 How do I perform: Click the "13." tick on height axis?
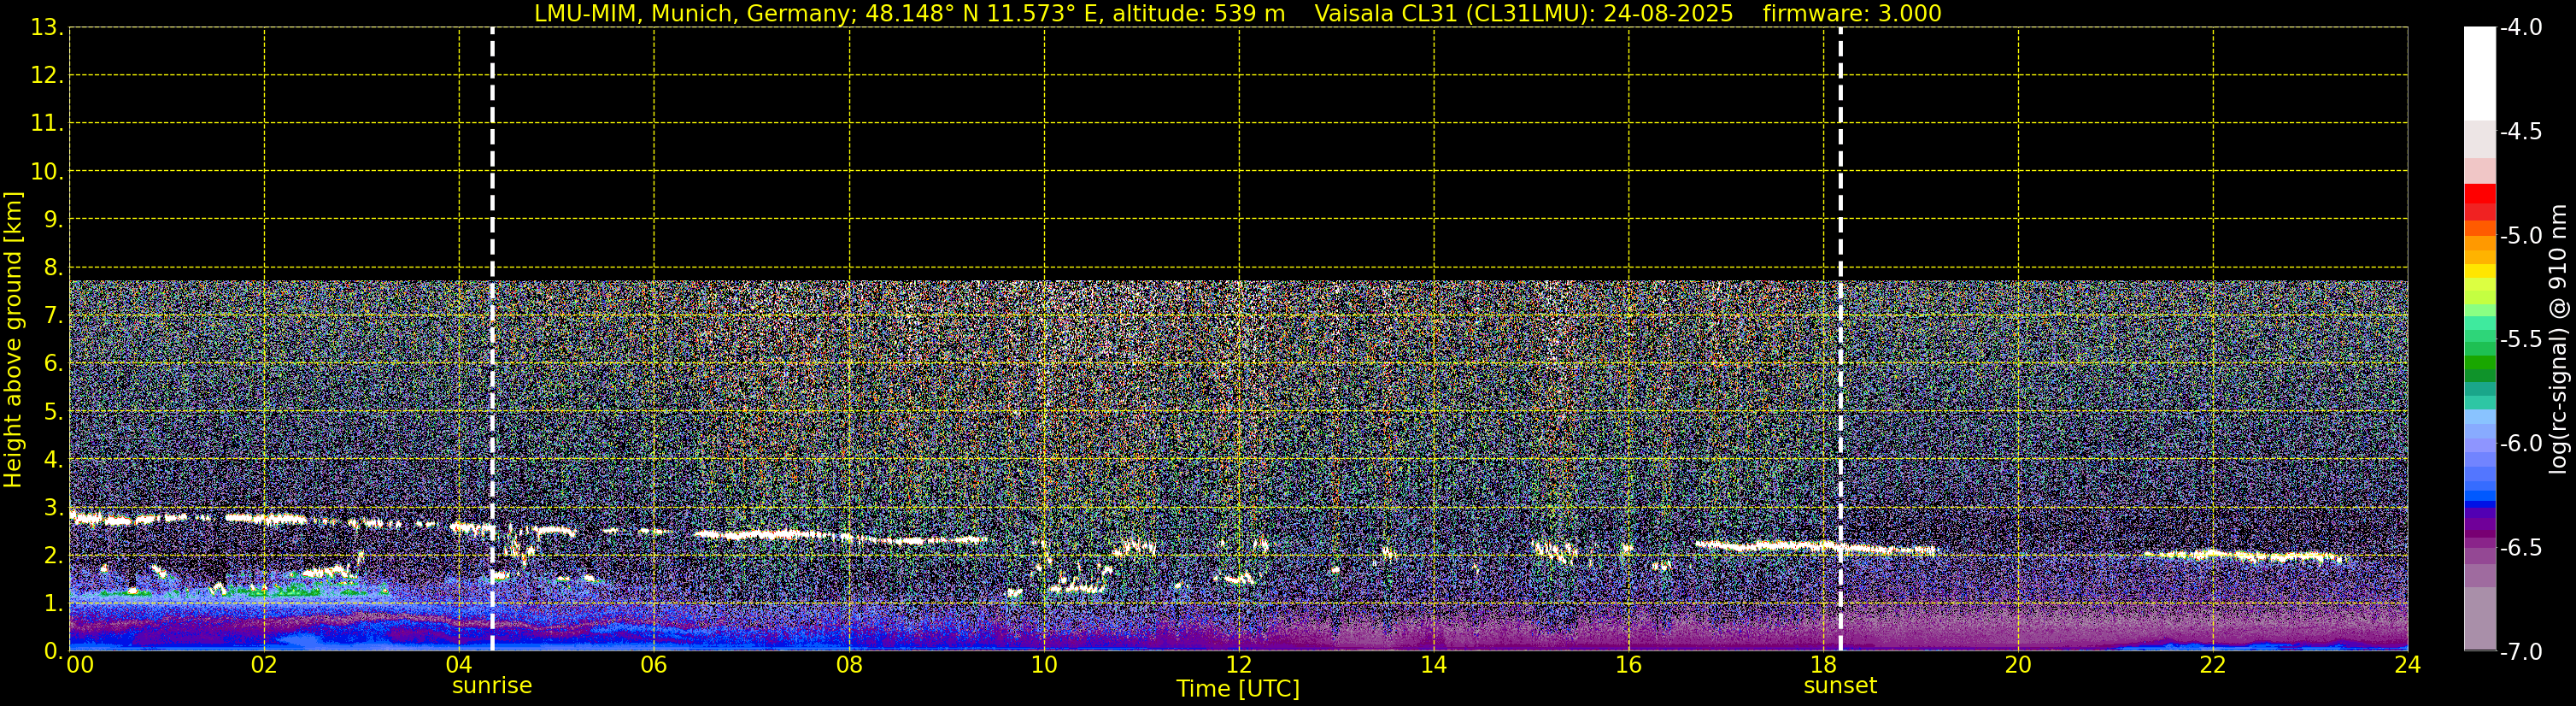pyautogui.click(x=46, y=28)
